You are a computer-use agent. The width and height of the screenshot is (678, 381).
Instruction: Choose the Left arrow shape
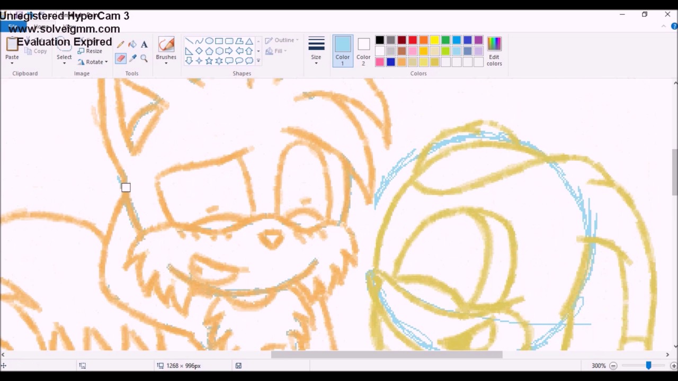[x=239, y=51]
